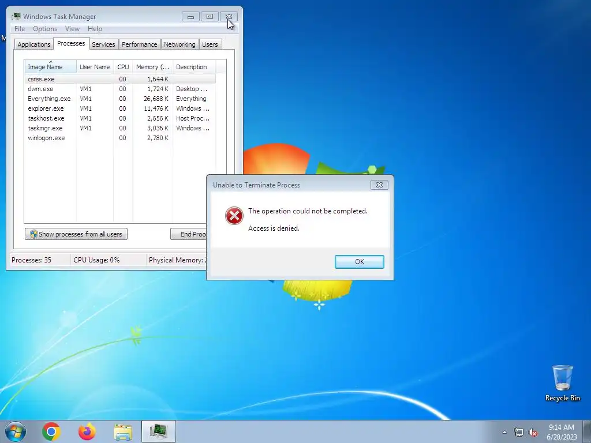This screenshot has width=591, height=443.
Task: Click the Physical Memory status entry
Action: 177,260
